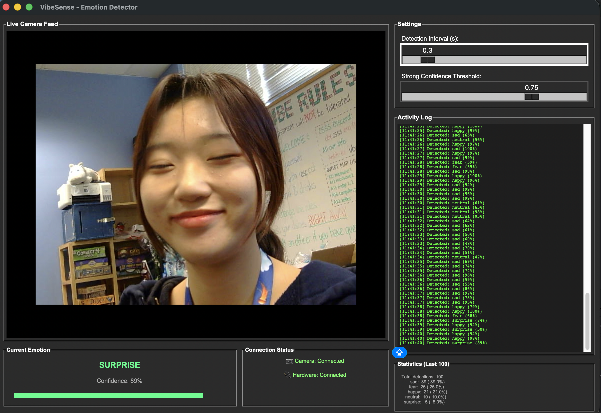The image size is (601, 413).
Task: Click the 'Confidence: 89%' text
Action: [120, 381]
